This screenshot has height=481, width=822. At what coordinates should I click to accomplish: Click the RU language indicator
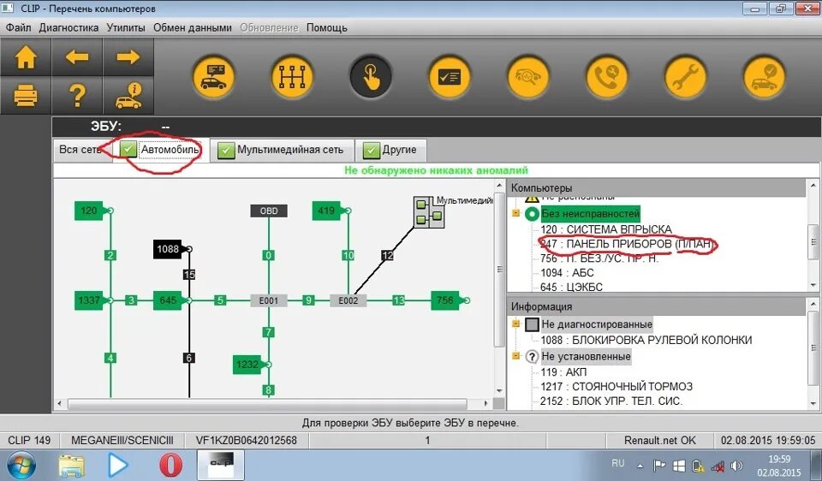point(618,463)
